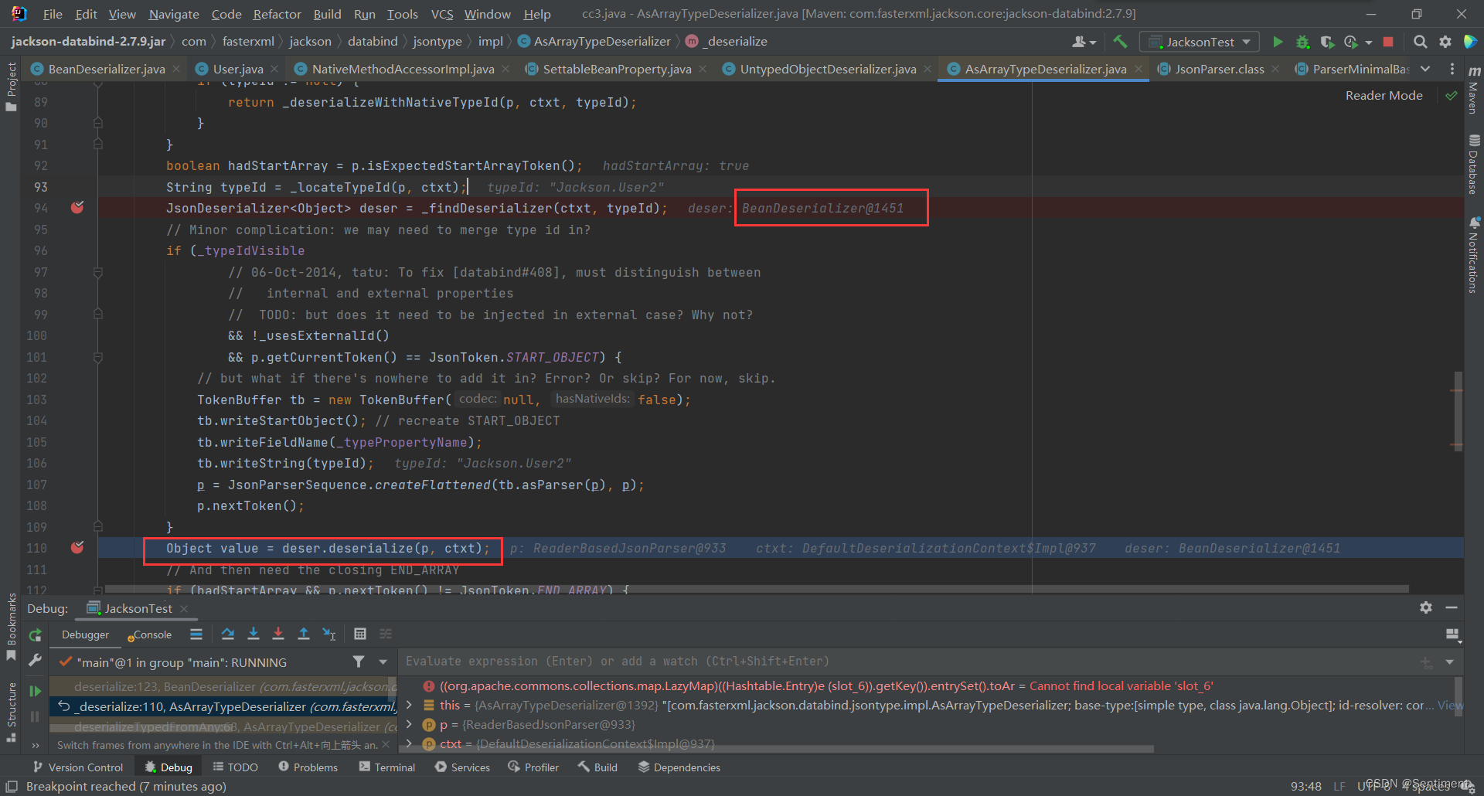The width and height of the screenshot is (1484, 796).
Task: Stop the running process with red square
Action: [1388, 42]
